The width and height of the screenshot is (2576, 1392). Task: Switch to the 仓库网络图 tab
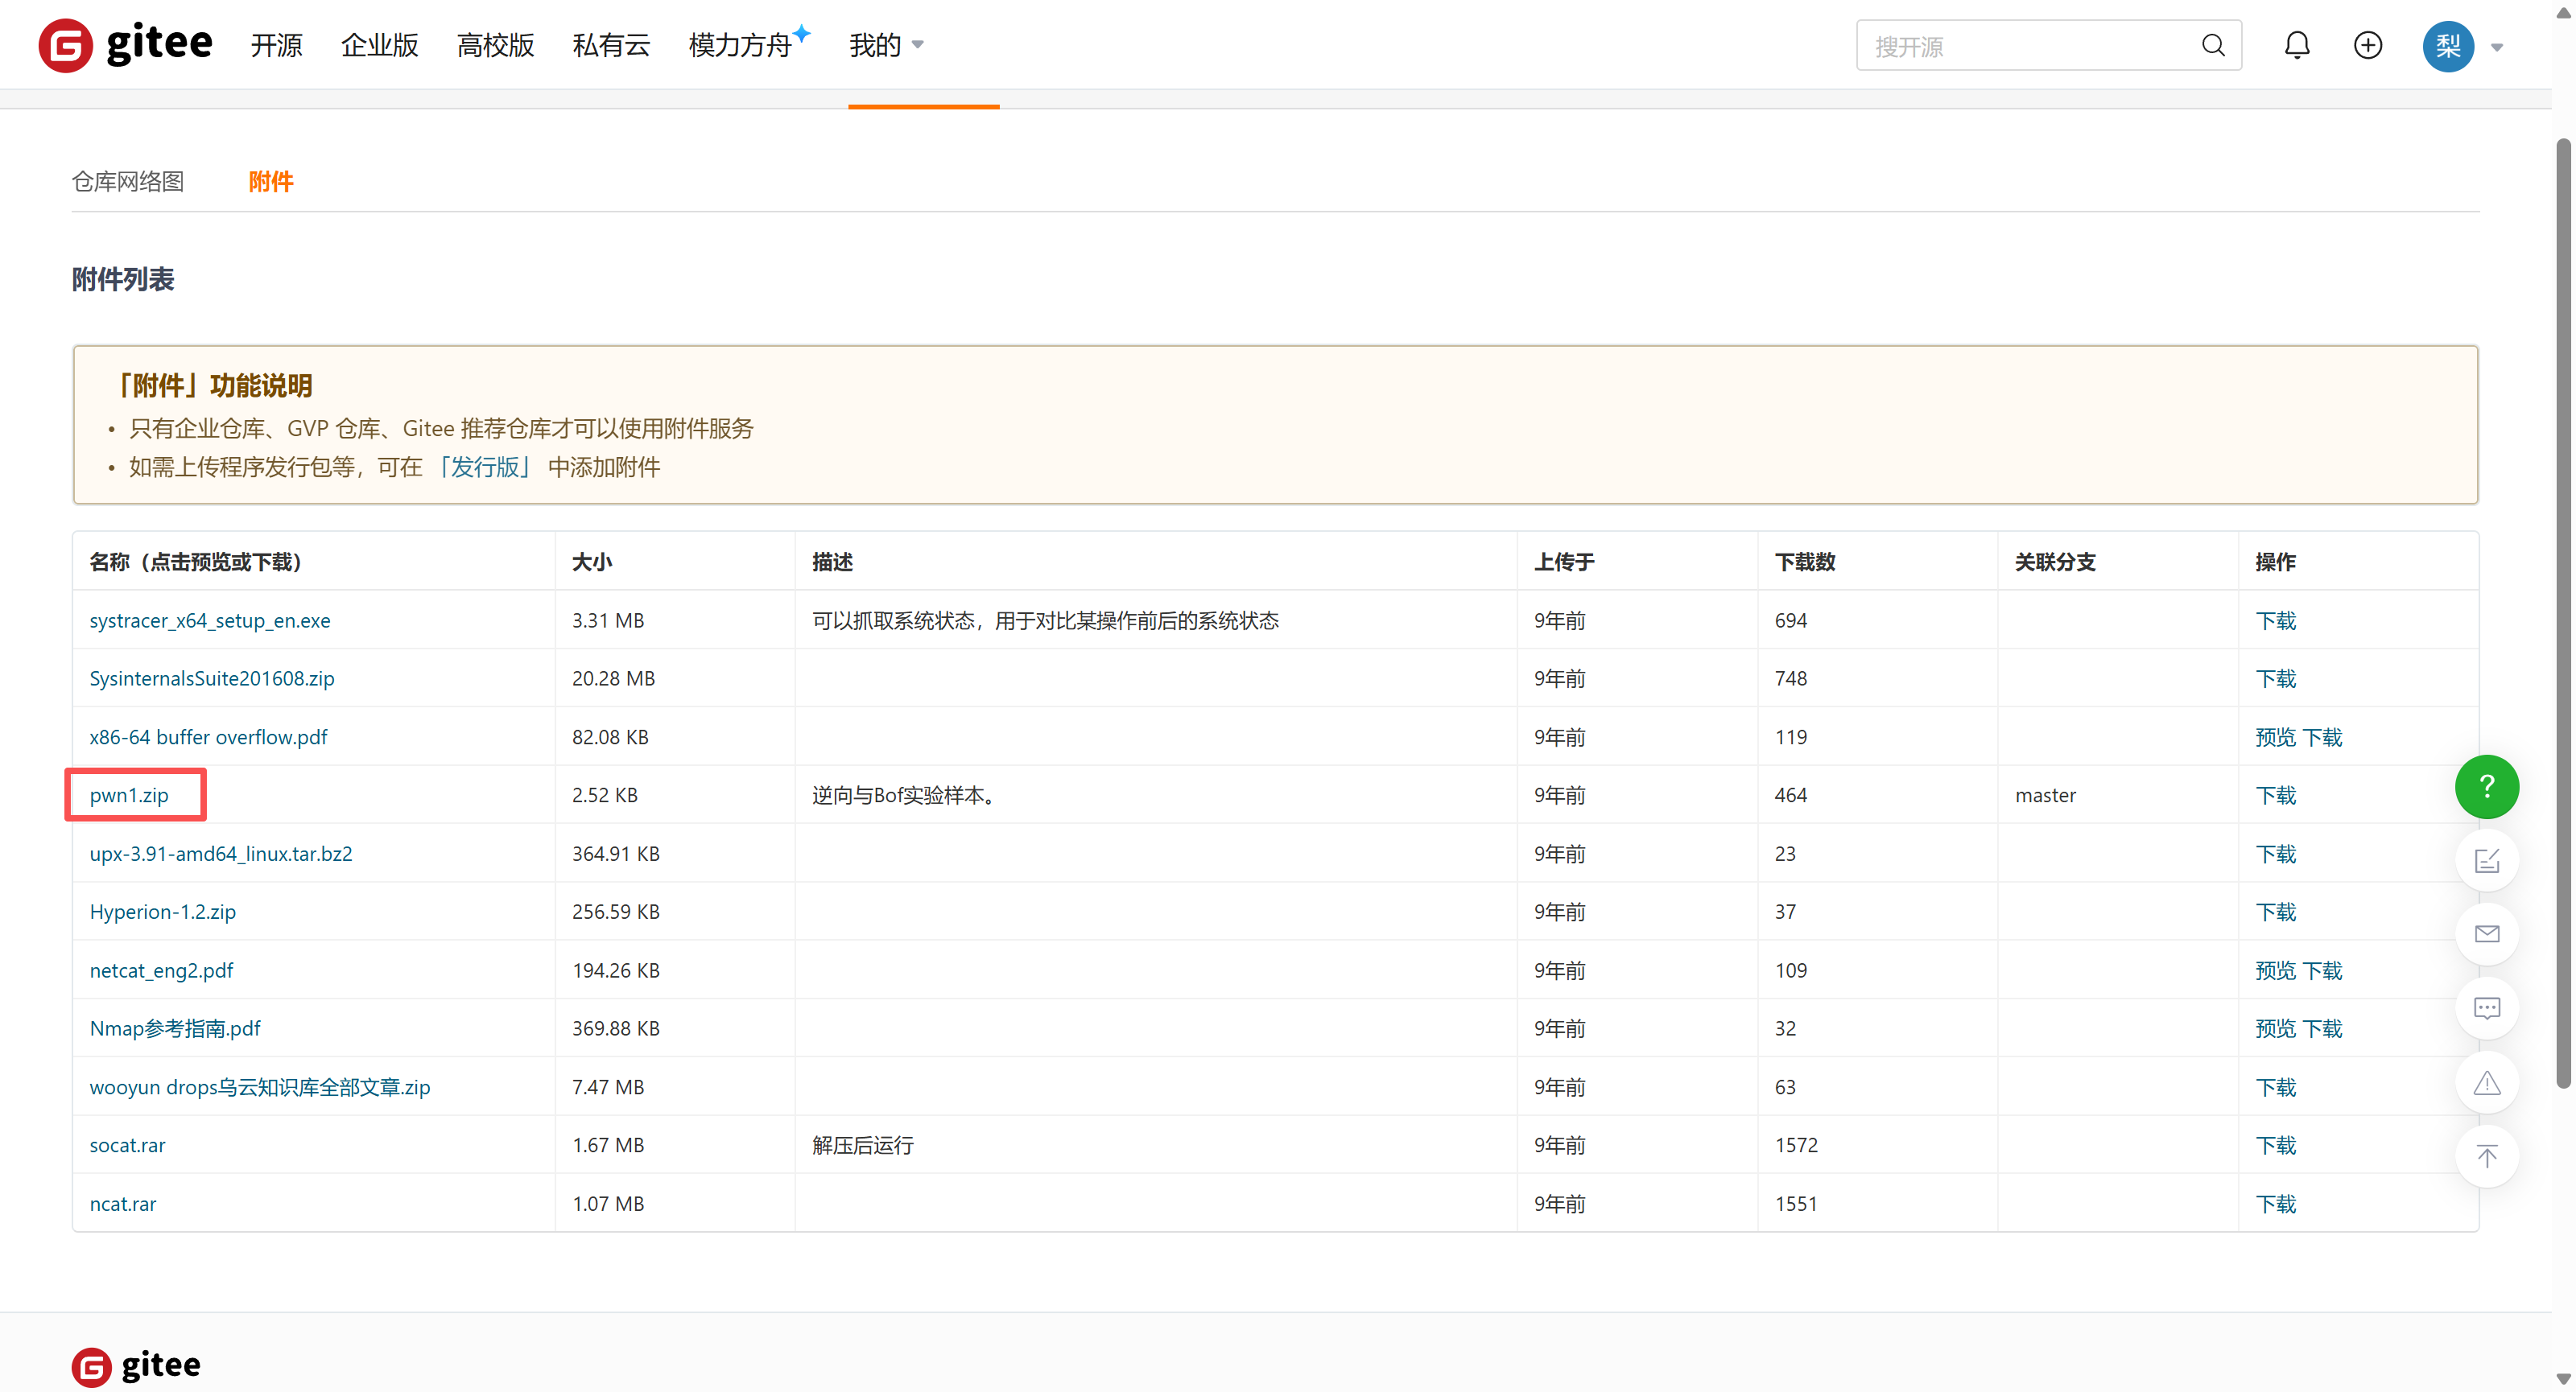point(128,181)
